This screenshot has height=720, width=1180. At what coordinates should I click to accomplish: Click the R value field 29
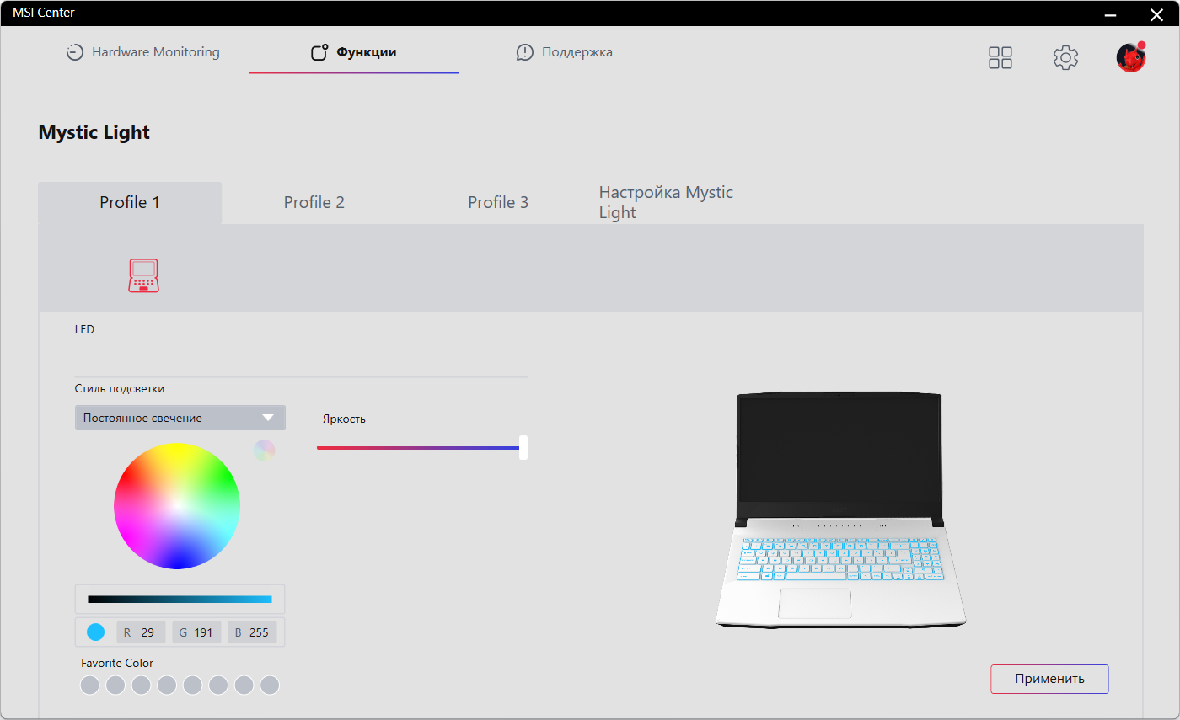(141, 632)
